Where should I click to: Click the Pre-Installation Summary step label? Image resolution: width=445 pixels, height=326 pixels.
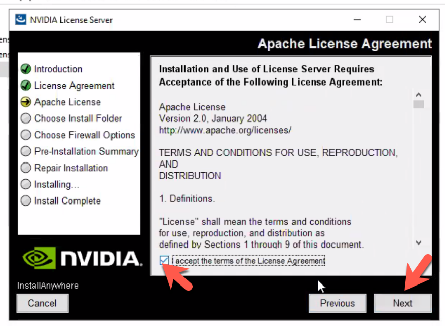pyautogui.click(x=87, y=151)
